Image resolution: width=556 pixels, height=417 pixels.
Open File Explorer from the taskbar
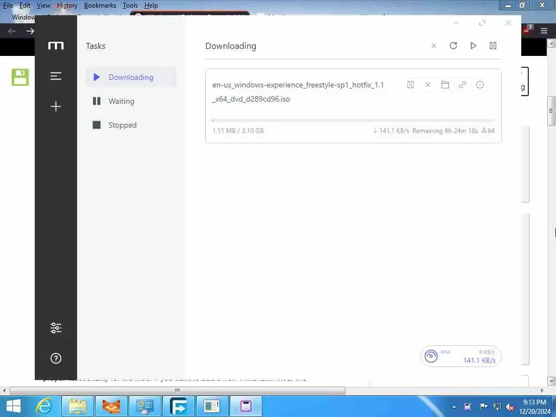pos(78,406)
